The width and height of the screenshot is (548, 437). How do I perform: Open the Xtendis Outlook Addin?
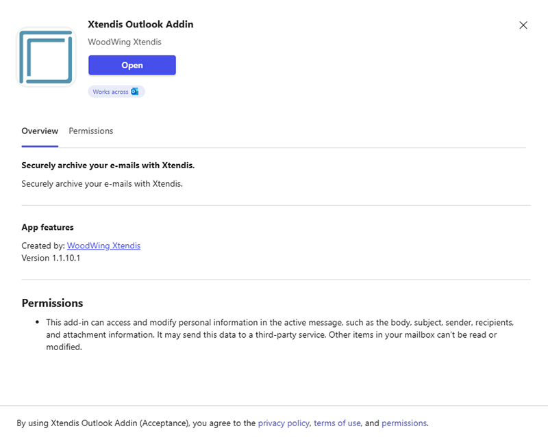pos(132,65)
